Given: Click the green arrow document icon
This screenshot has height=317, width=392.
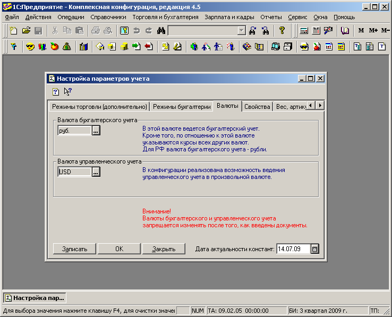Looking at the screenshot, I should [137, 47].
